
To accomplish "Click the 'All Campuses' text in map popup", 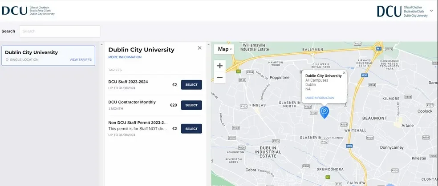I will point(317,80).
